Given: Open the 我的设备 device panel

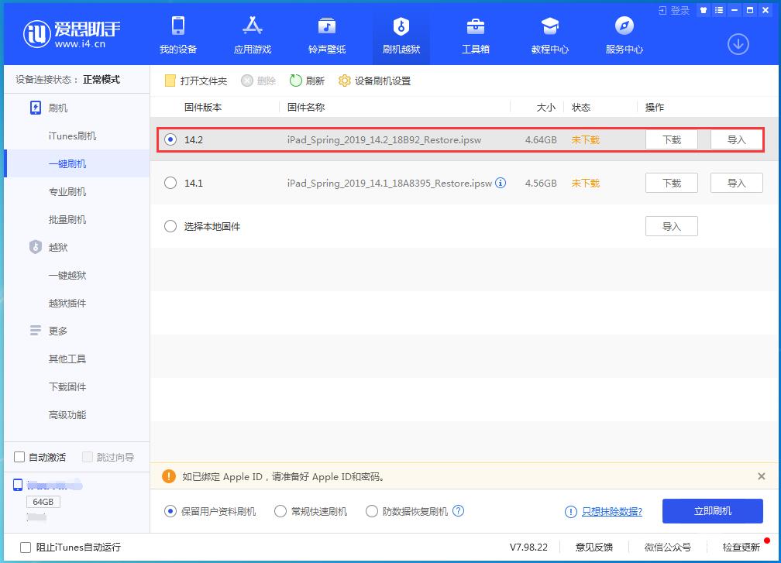Looking at the screenshot, I should [x=177, y=34].
